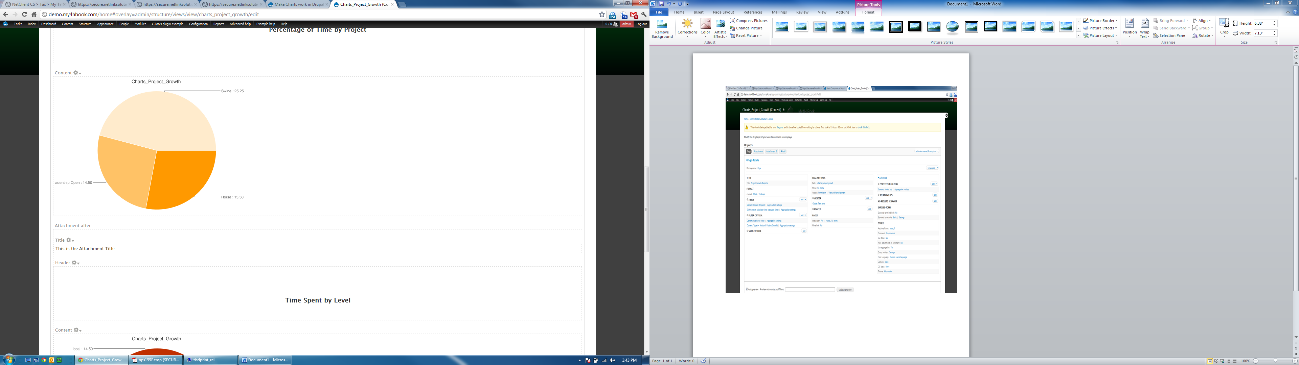The image size is (1299, 365).
Task: Click Remove Background in Word ribbon
Action: coord(662,29)
